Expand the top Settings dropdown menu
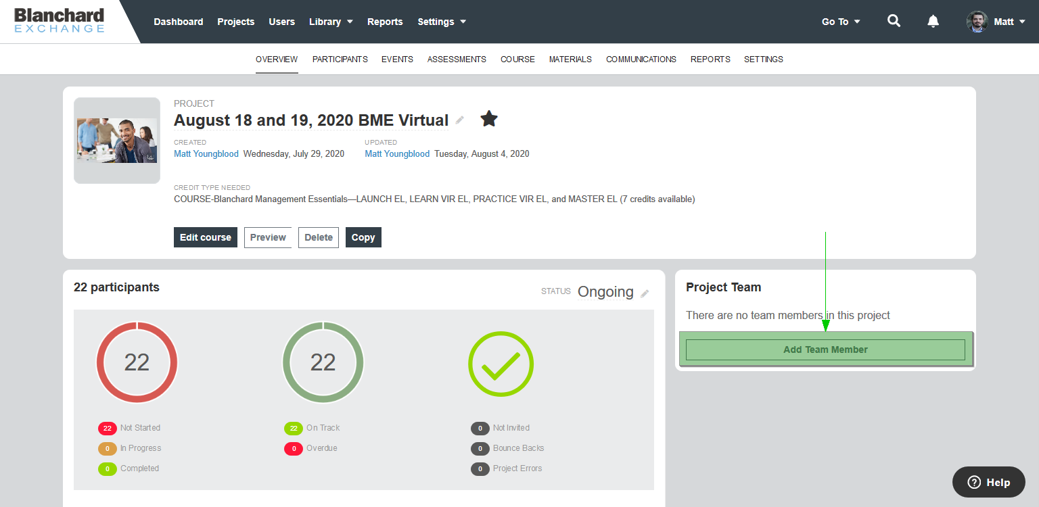The image size is (1039, 507). 442,22
